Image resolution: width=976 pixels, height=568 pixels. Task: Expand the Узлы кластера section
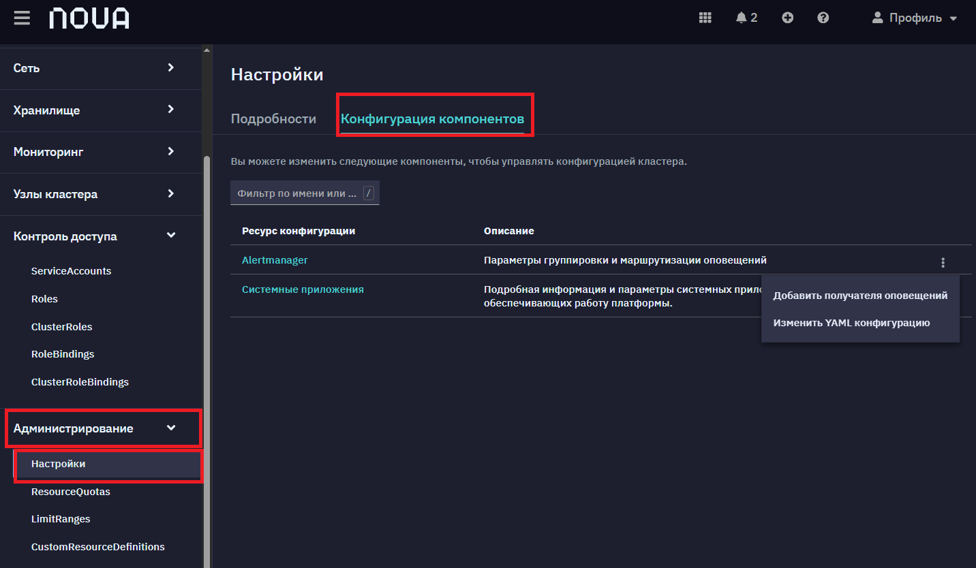tap(101, 194)
